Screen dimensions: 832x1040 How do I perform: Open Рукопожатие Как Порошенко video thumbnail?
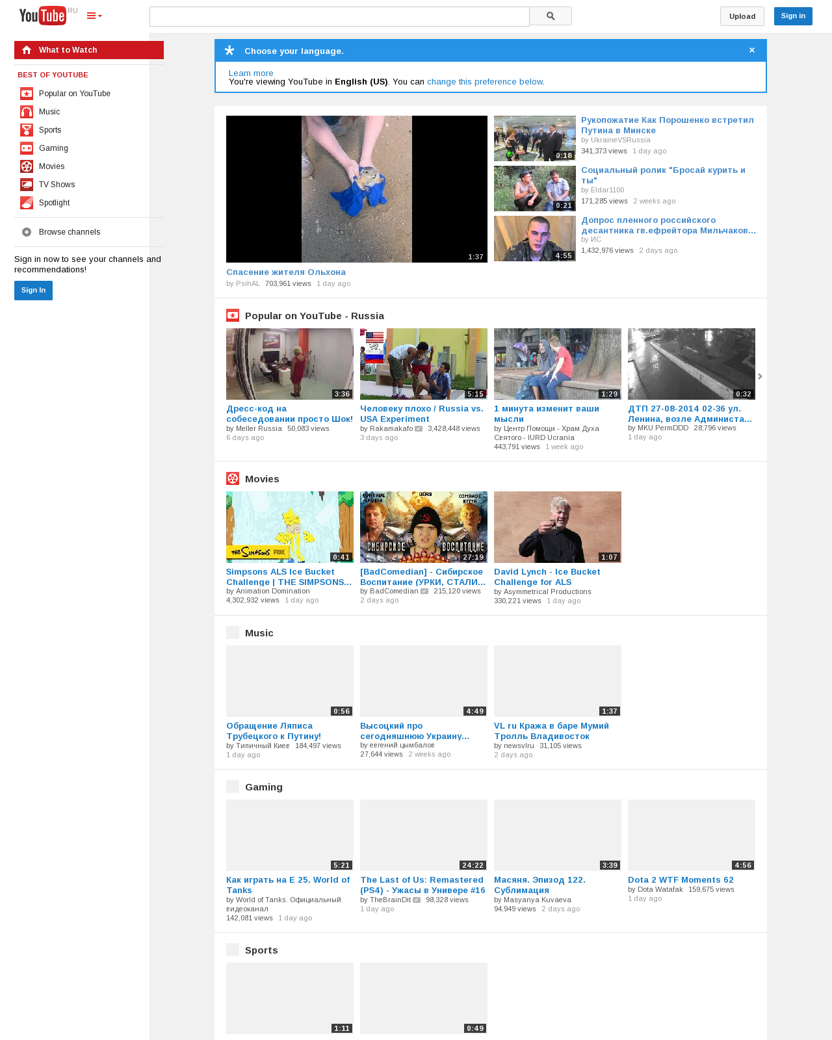click(535, 138)
